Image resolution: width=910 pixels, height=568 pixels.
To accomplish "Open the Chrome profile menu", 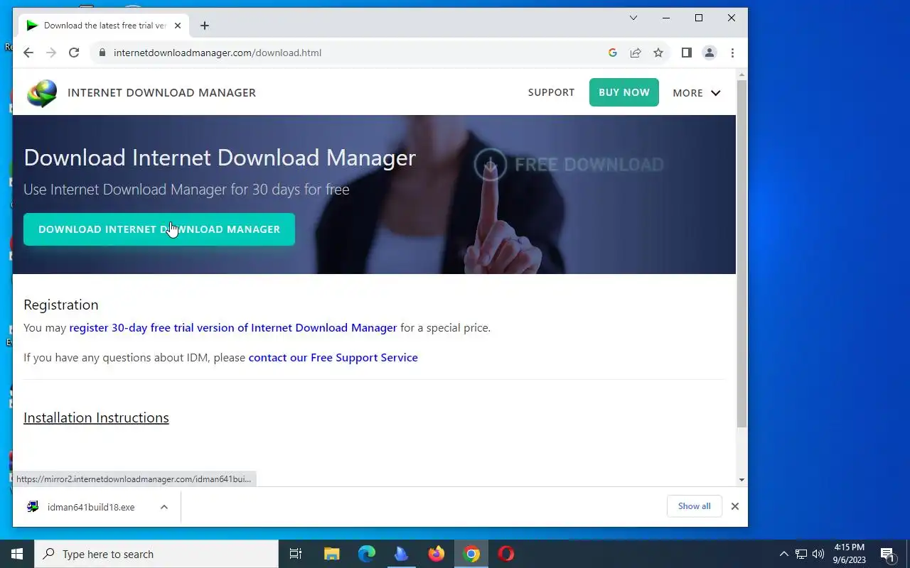I will tap(710, 53).
